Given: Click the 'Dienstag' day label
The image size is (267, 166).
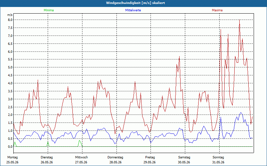Looking at the screenshot, I should [x=47, y=157].
